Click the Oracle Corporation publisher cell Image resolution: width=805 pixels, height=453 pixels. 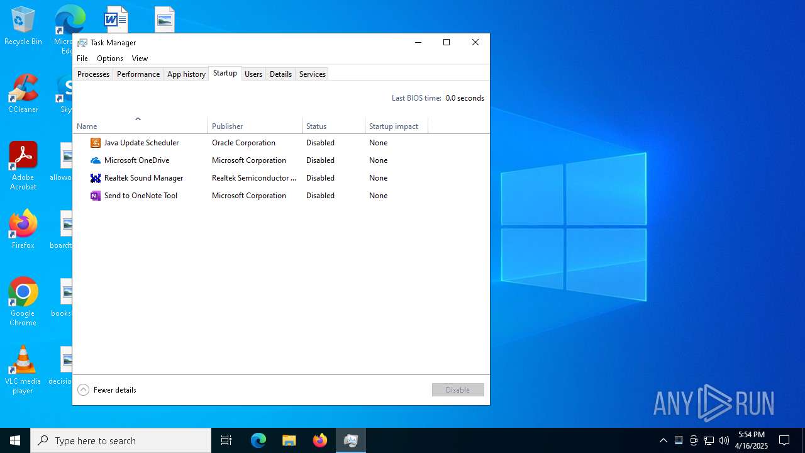243,143
